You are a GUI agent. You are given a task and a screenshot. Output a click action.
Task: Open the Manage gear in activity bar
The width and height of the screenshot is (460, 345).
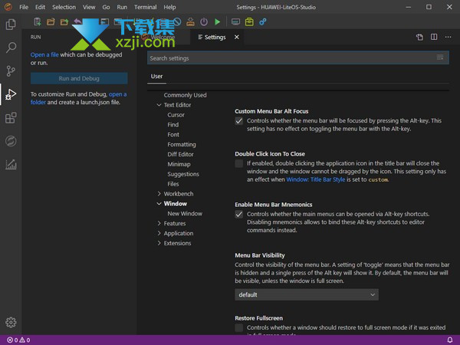11,323
